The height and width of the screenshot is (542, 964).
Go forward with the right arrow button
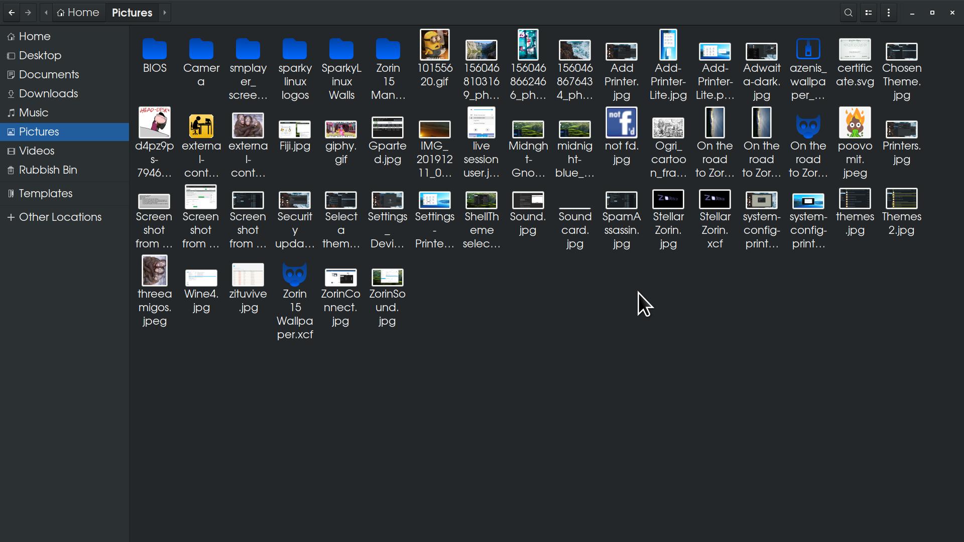28,13
